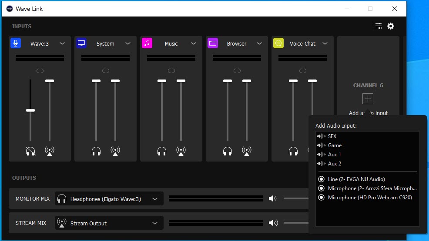Toggle link faders on Voice Chat channel
Image resolution: width=429 pixels, height=241 pixels.
302,71
